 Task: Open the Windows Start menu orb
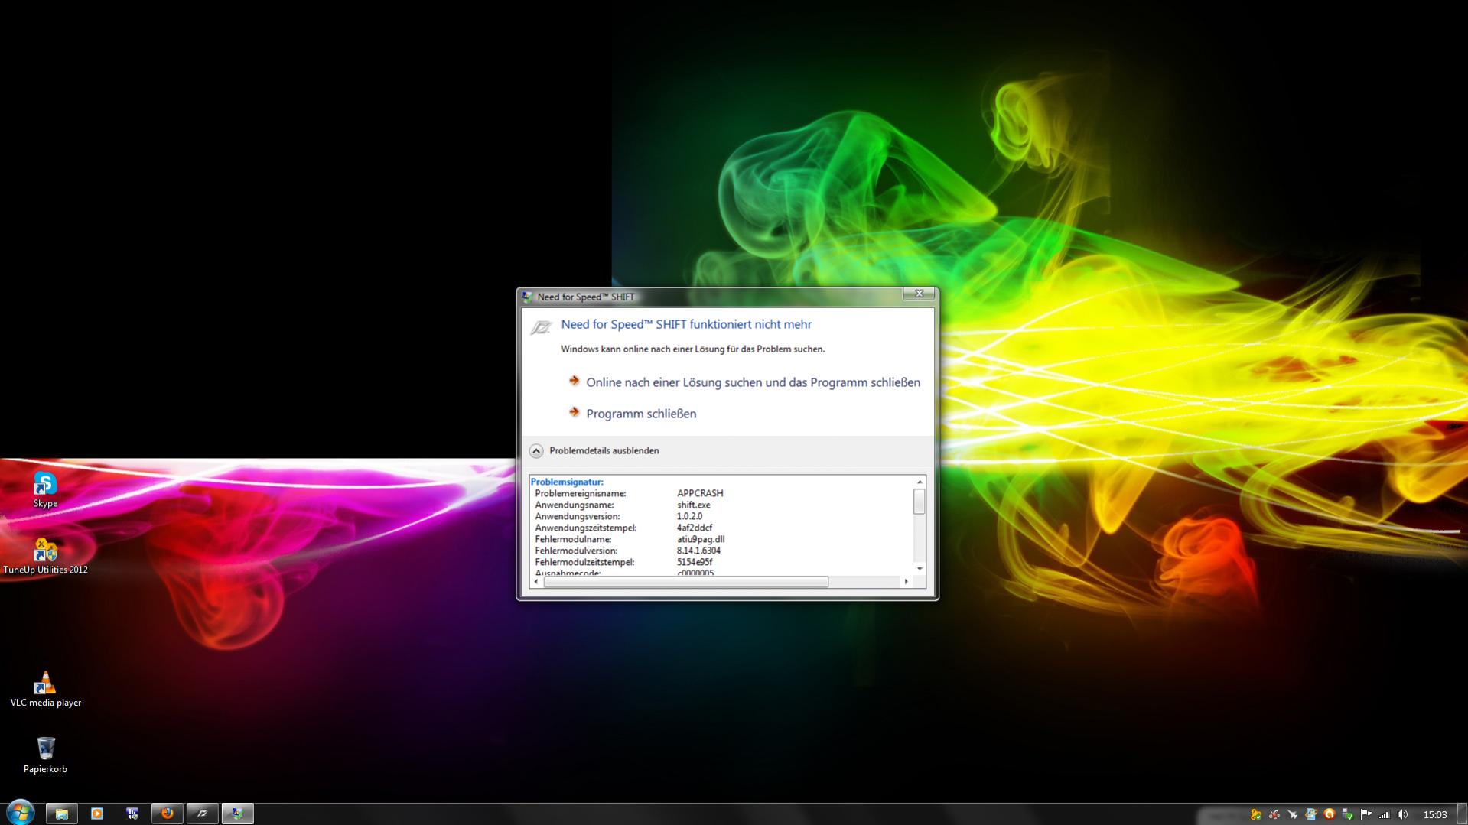(20, 812)
